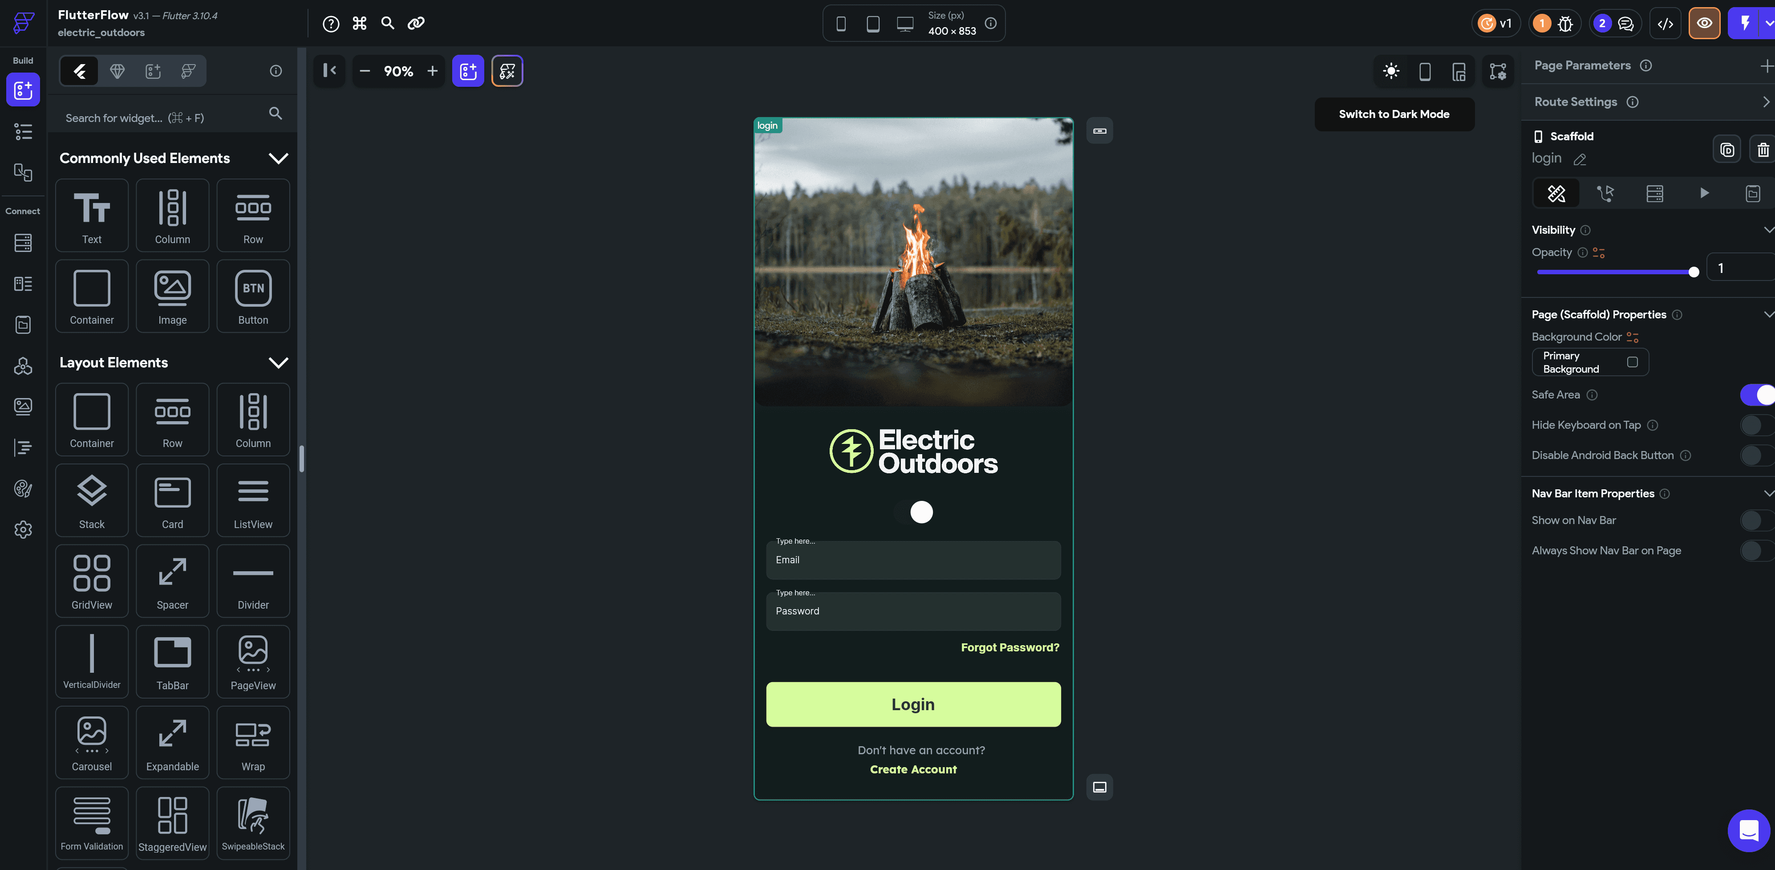This screenshot has width=1775, height=870.
Task: Open the run mode dropdown arrow
Action: coord(1768,24)
